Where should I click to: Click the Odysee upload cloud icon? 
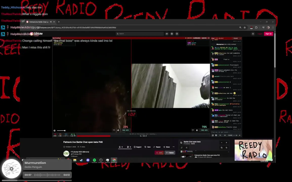point(167,34)
